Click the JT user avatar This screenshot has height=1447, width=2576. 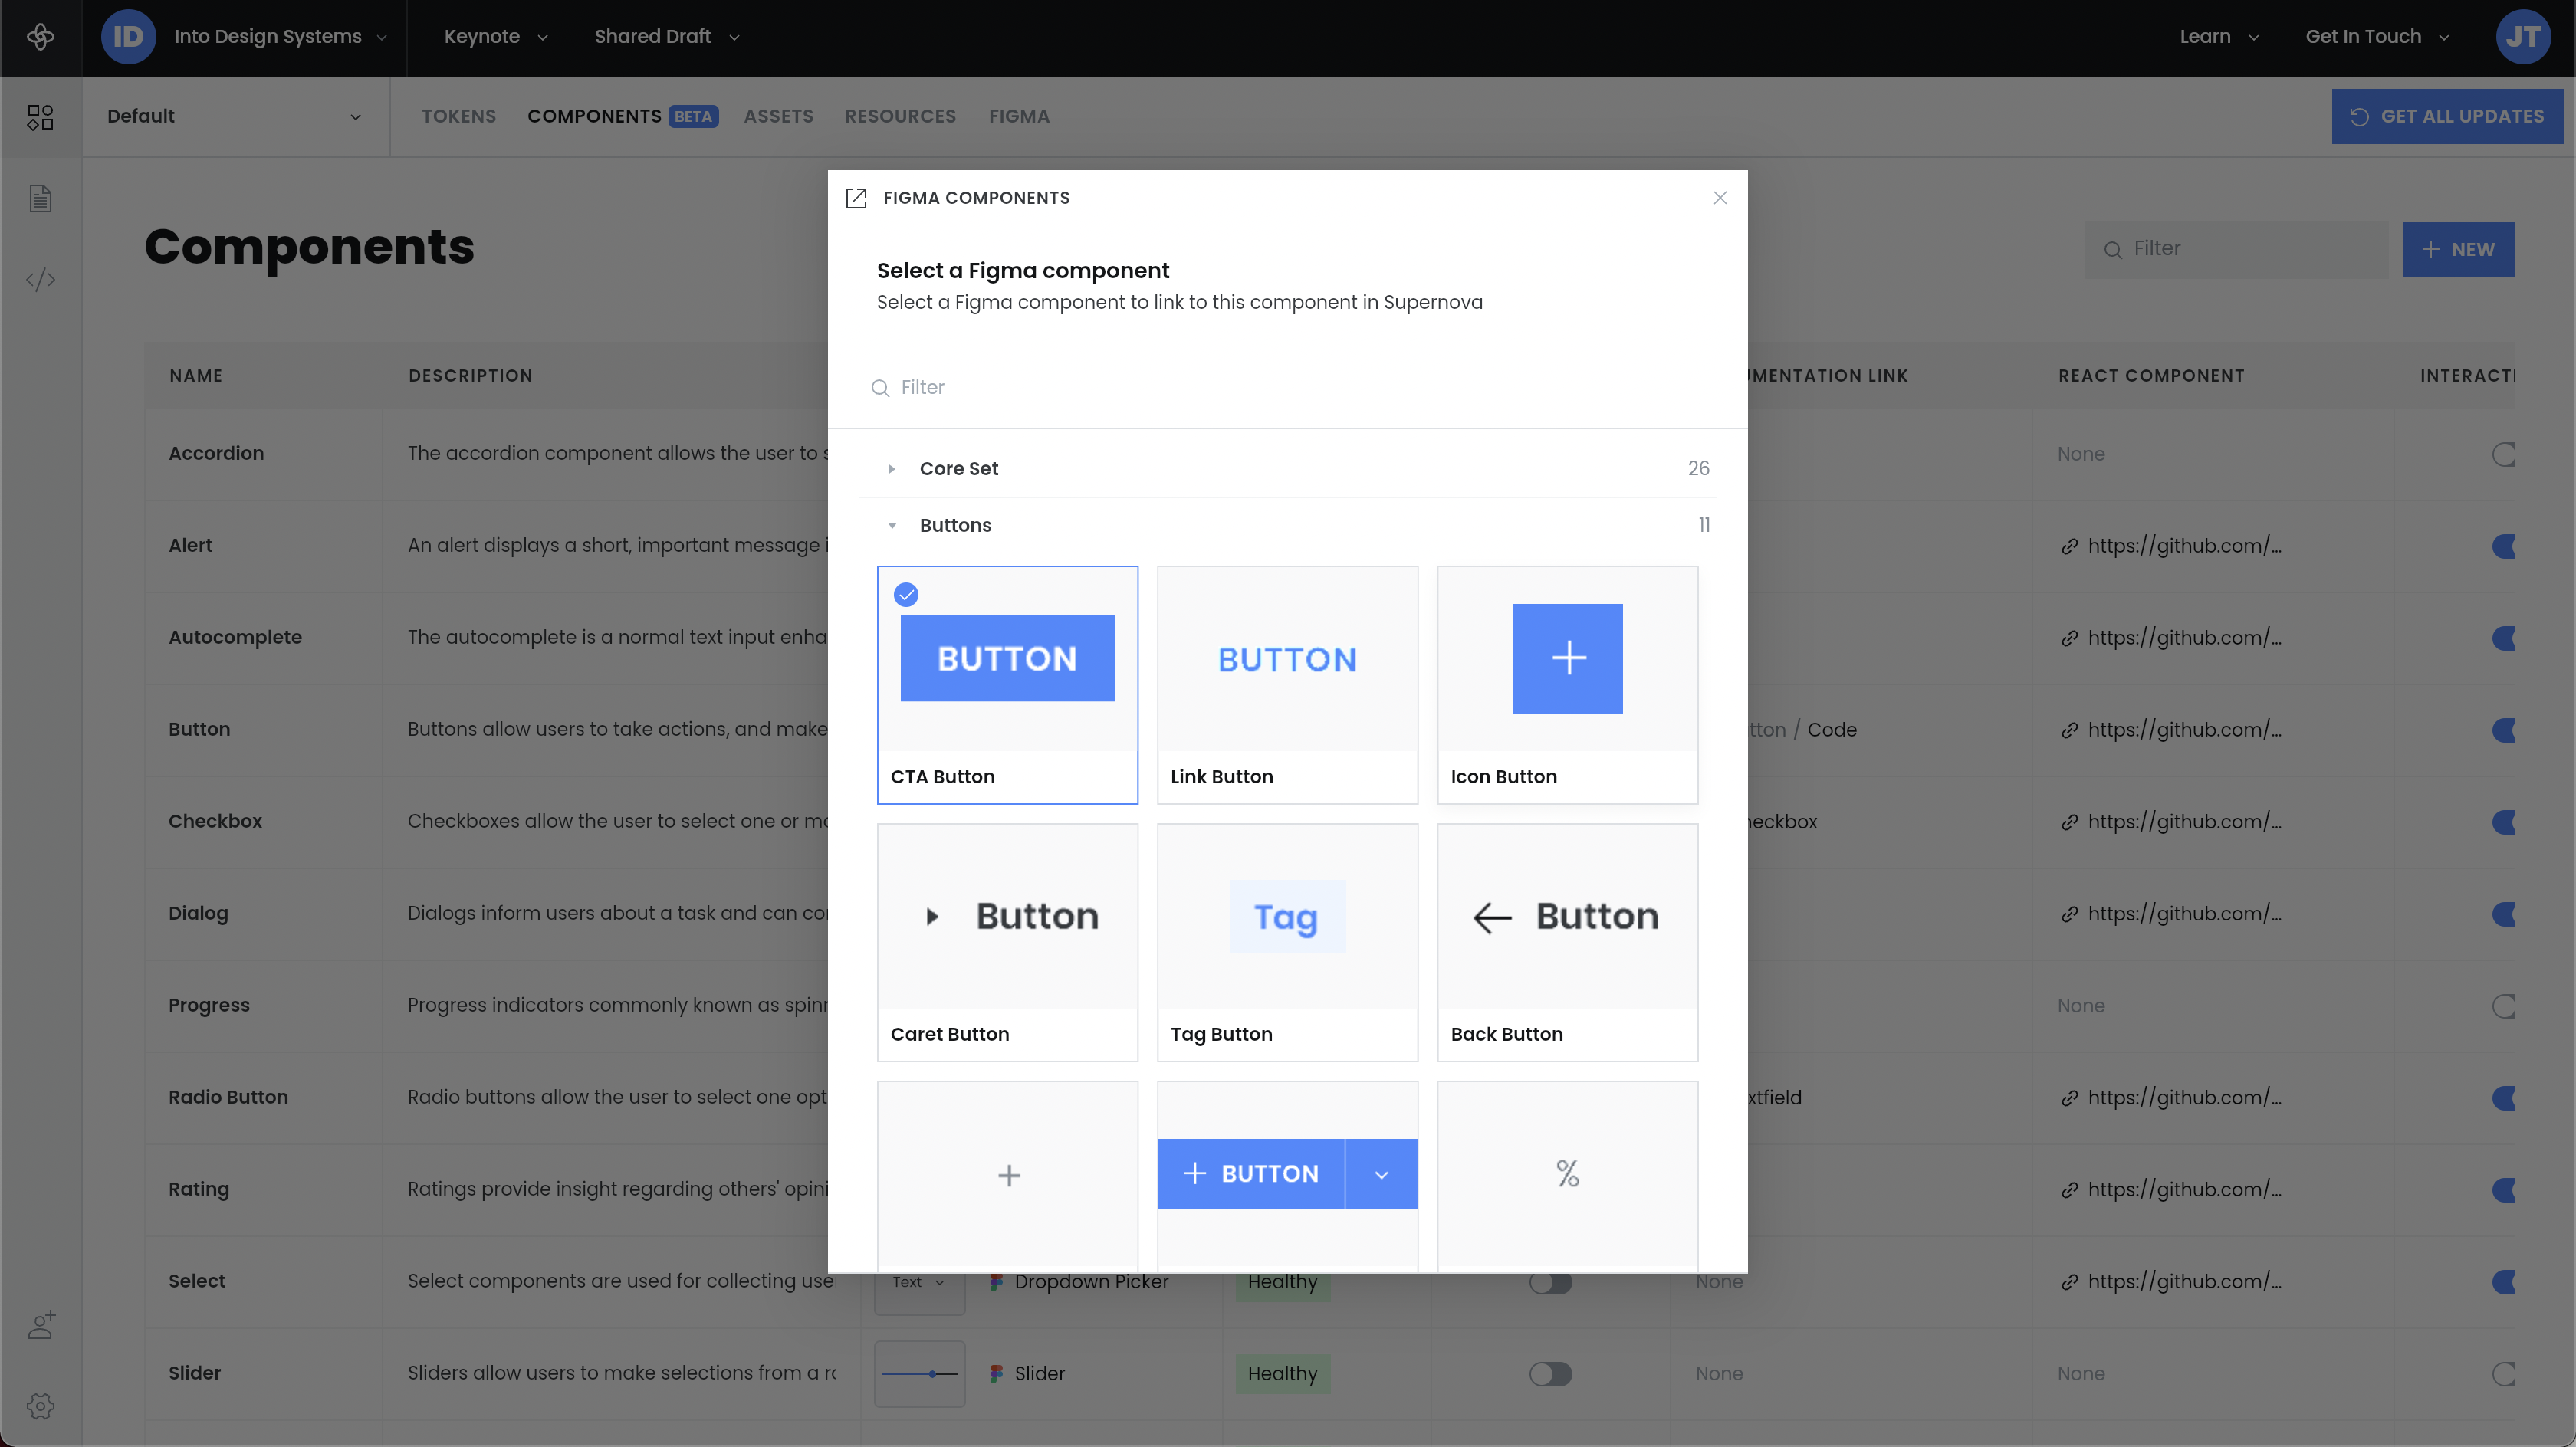tap(2522, 37)
